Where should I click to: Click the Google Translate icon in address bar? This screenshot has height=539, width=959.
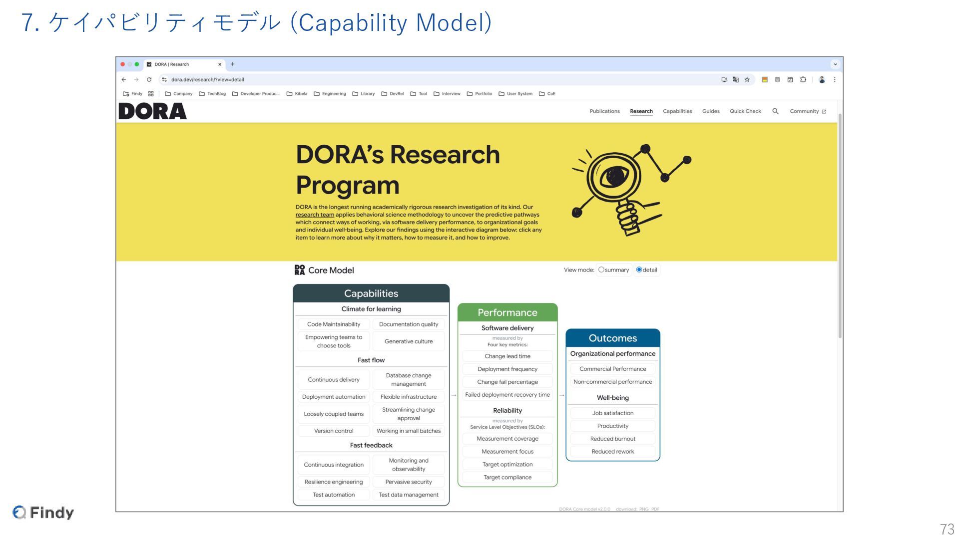coord(736,80)
